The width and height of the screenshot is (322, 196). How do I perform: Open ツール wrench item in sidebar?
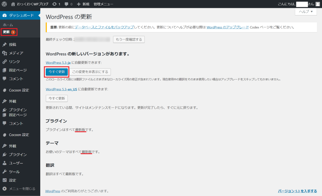coord(14,172)
